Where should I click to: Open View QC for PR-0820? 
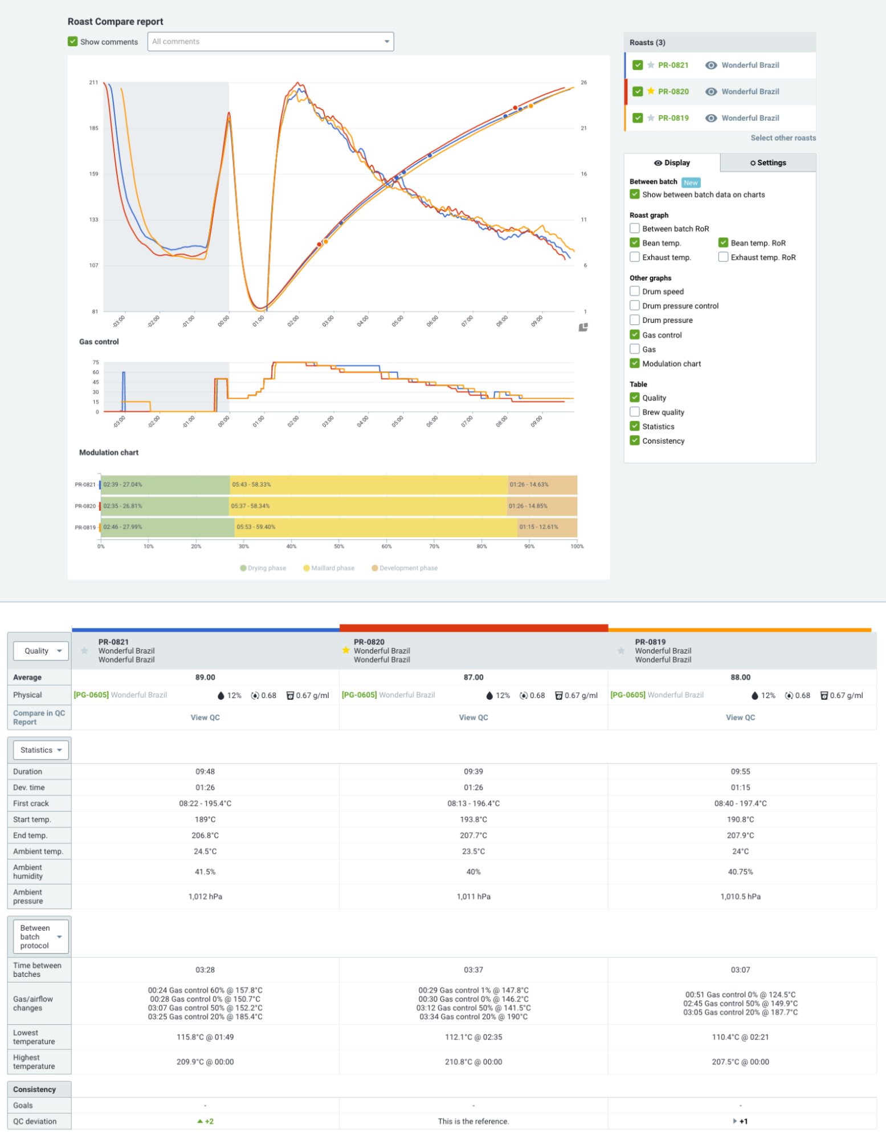[473, 717]
